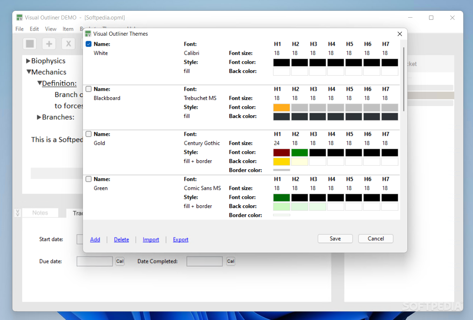Select the Biophysics outline text
The height and width of the screenshot is (320, 473).
point(48,61)
